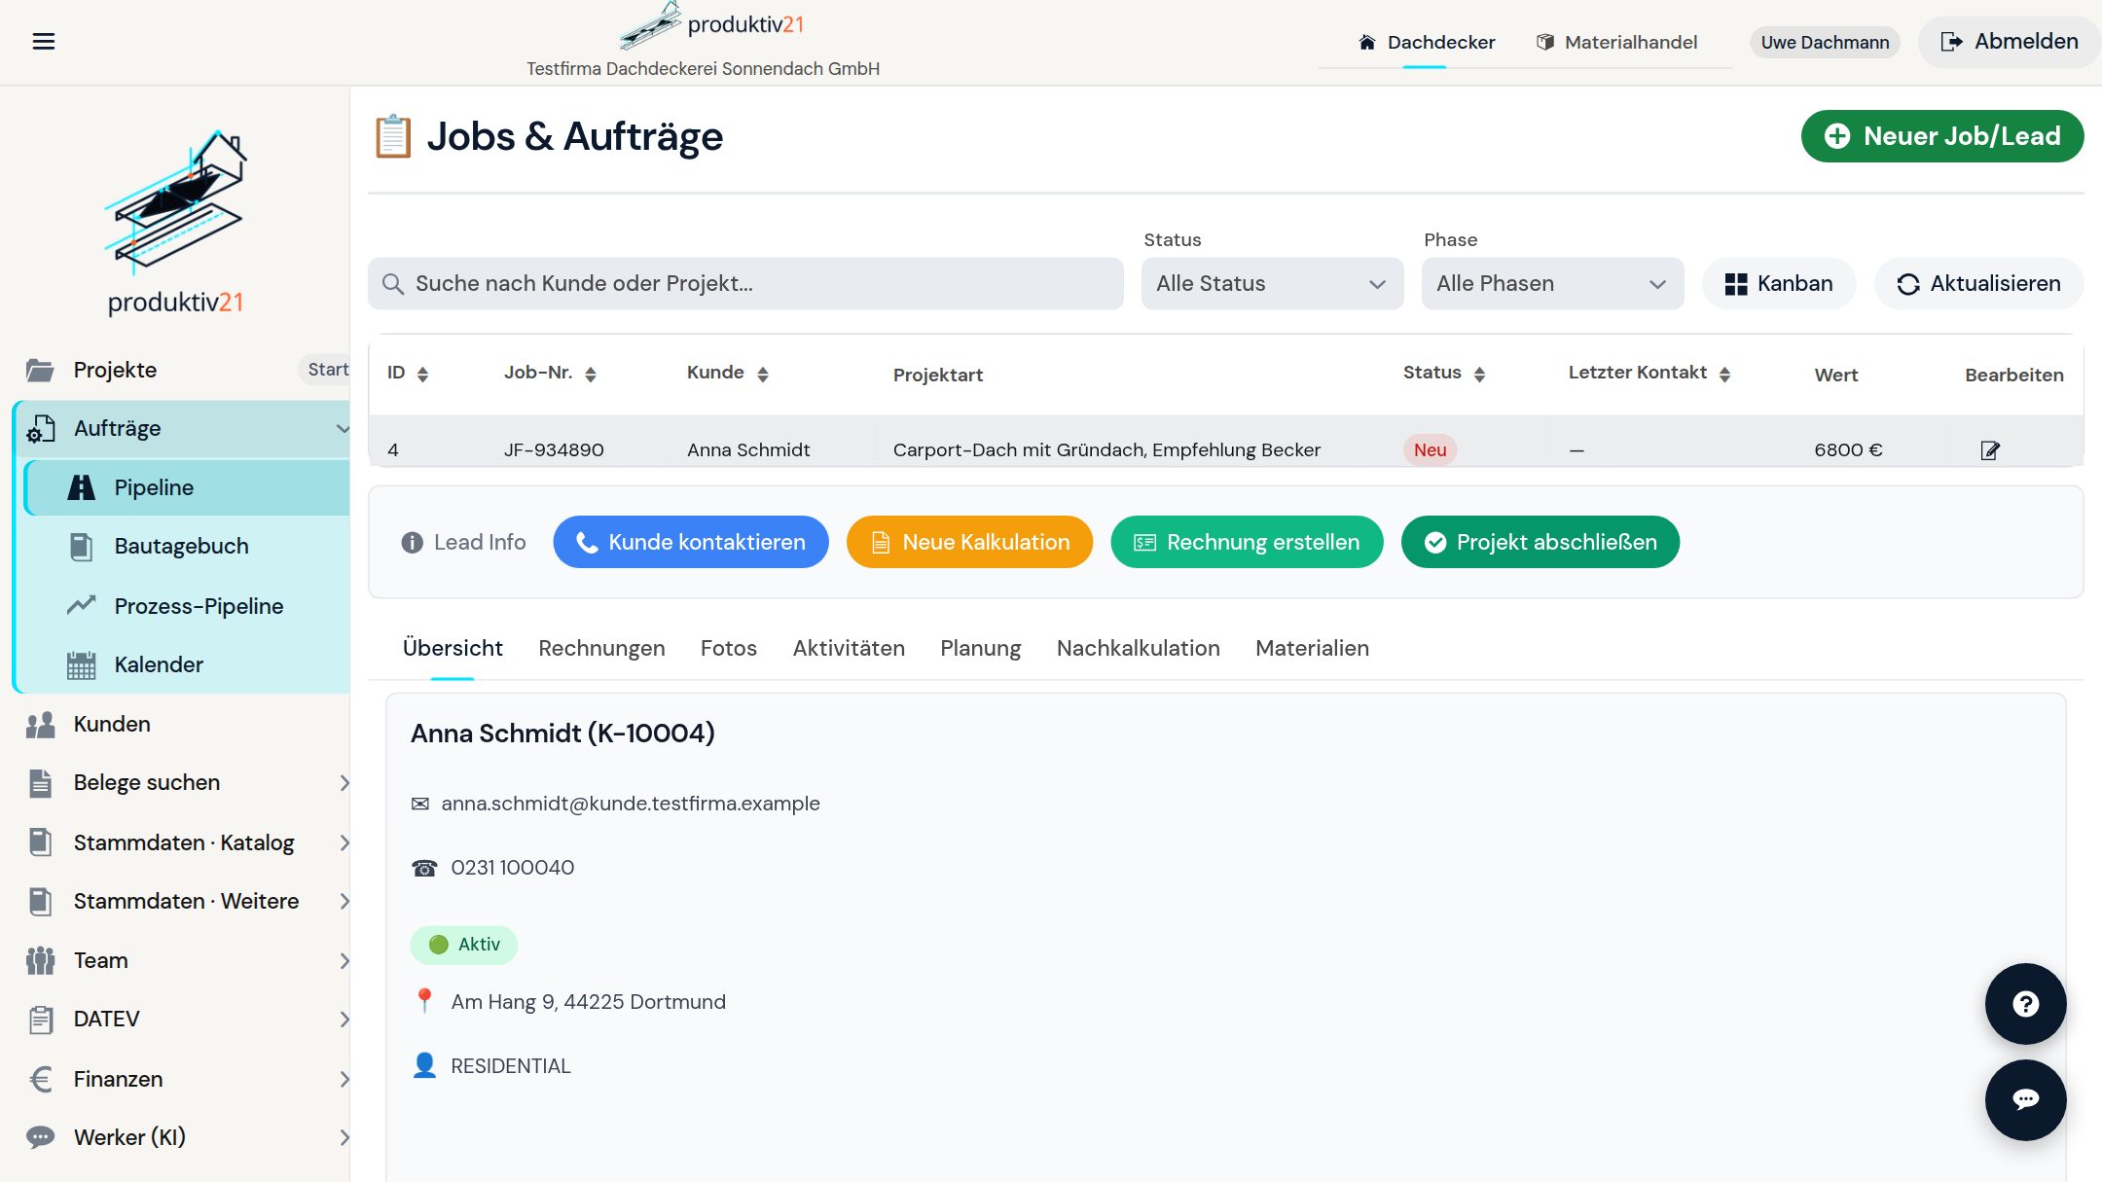Image resolution: width=2102 pixels, height=1182 pixels.
Task: Click the produktiv21 sidebar logo
Action: [175, 222]
